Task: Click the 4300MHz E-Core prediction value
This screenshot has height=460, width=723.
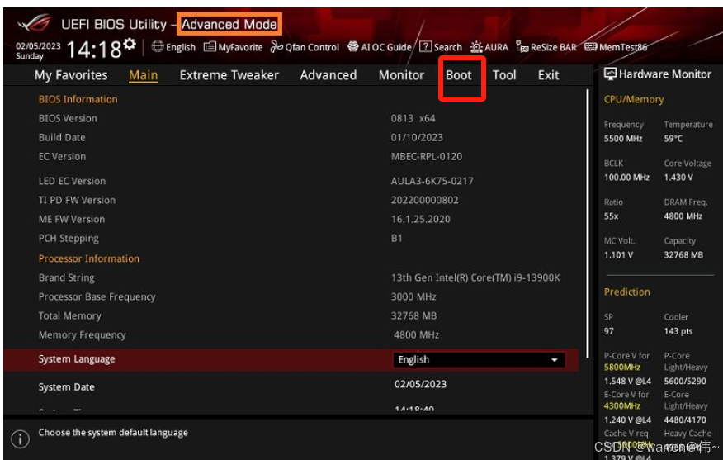Action: point(622,406)
